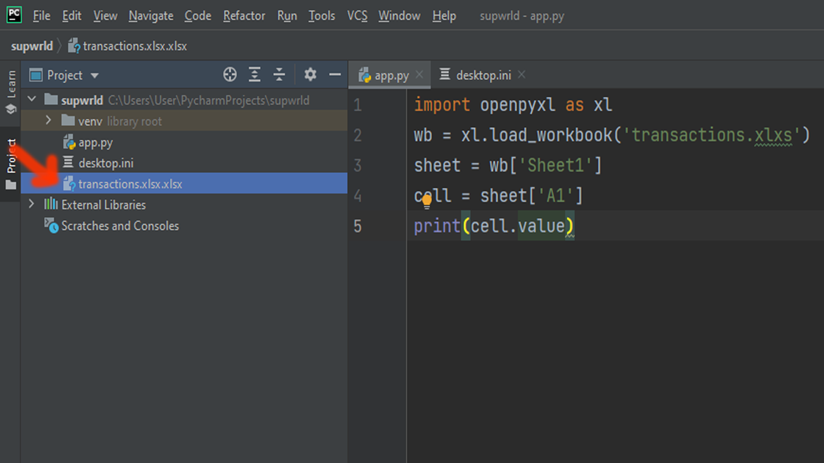Close the app.py editor tab

pyautogui.click(x=419, y=75)
